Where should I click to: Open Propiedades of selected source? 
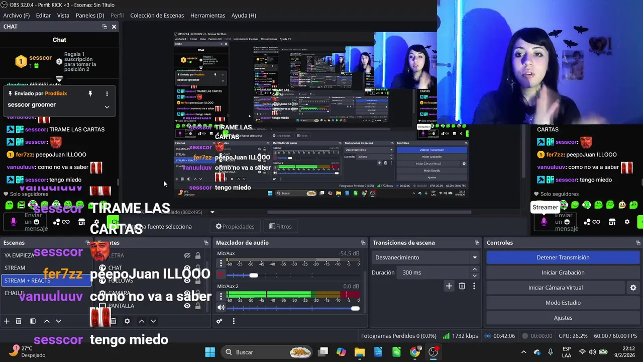(235, 227)
